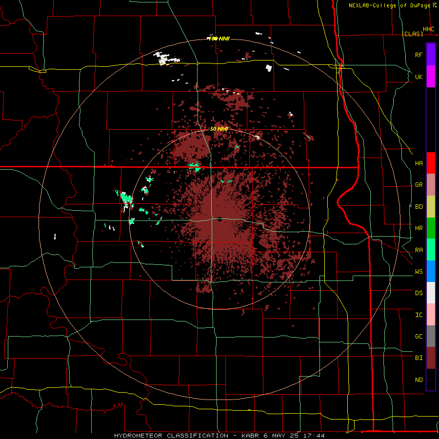Click the HR green color swatch
The width and height of the screenshot is (439, 439).
tap(431, 228)
